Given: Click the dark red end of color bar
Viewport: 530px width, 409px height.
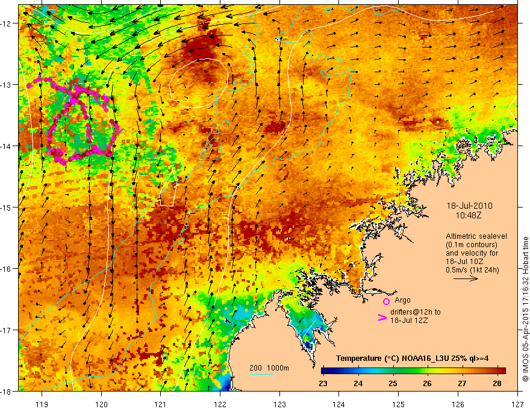Looking at the screenshot, I should (x=502, y=371).
